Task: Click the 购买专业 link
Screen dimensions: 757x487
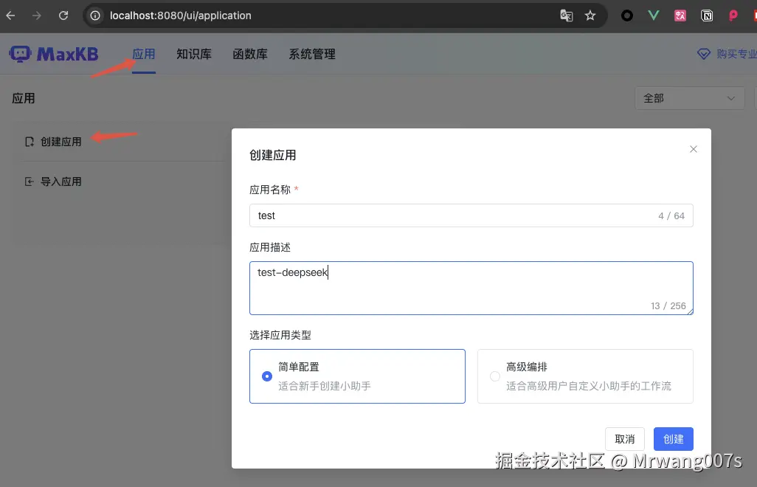Action: tap(736, 54)
